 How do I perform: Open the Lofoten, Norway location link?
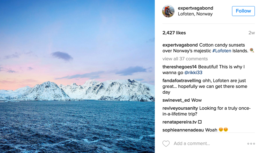click(195, 14)
